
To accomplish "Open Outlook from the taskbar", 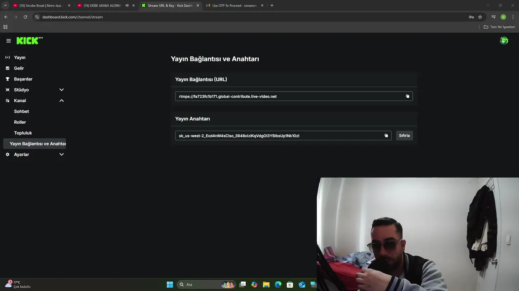I will click(x=302, y=285).
